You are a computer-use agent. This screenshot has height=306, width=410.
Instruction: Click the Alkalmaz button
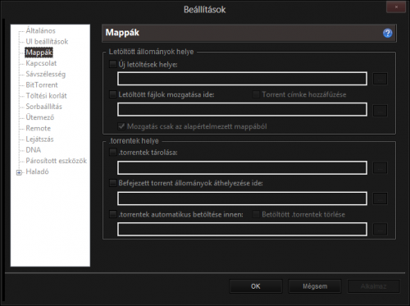[x=373, y=286]
